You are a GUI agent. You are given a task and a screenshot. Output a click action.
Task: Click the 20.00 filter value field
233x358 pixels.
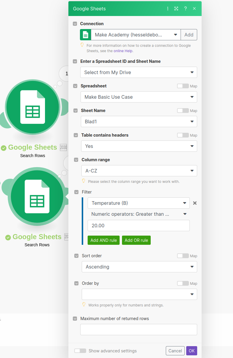point(139,226)
